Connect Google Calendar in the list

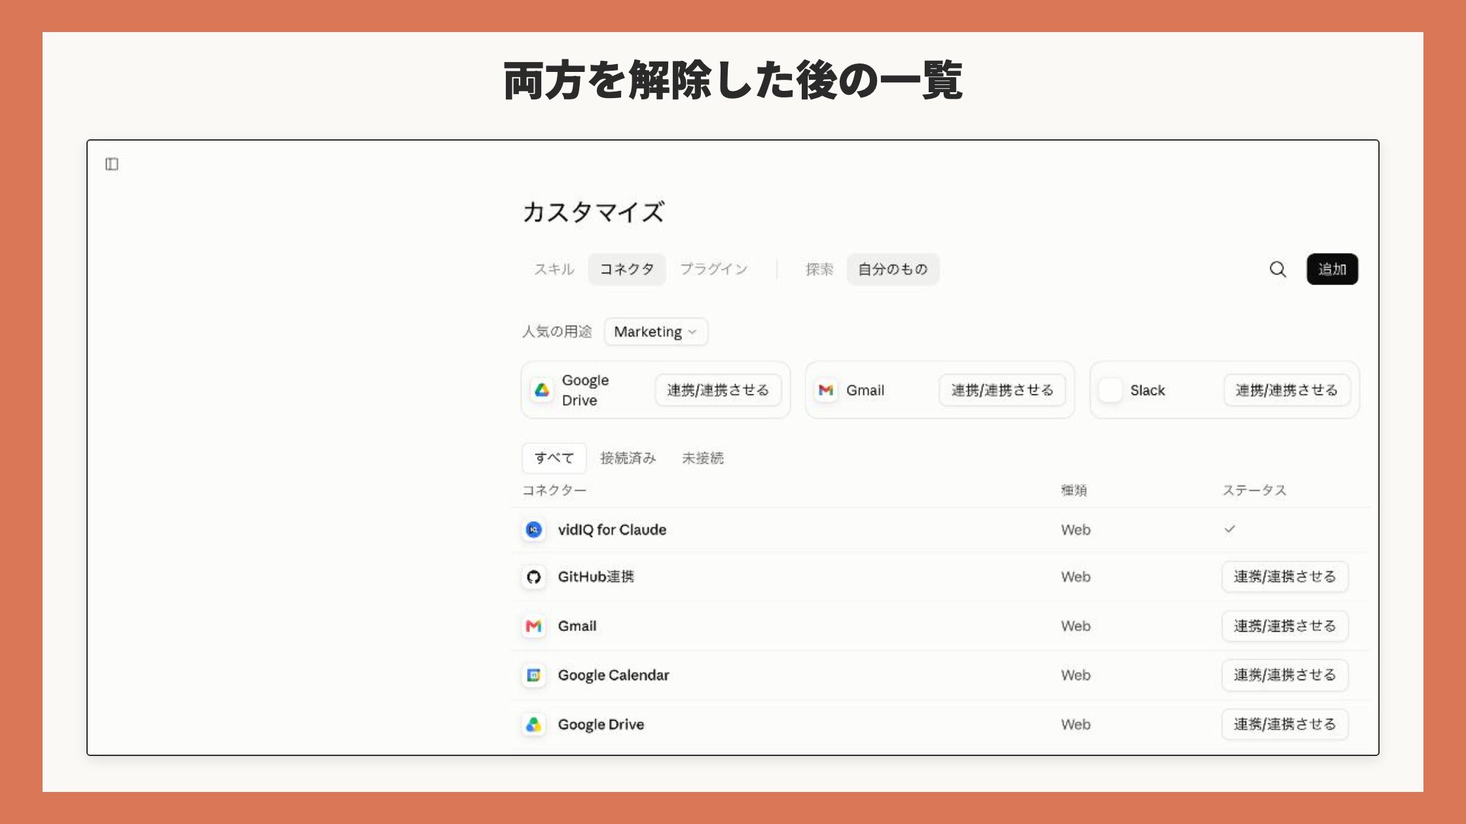click(1285, 675)
